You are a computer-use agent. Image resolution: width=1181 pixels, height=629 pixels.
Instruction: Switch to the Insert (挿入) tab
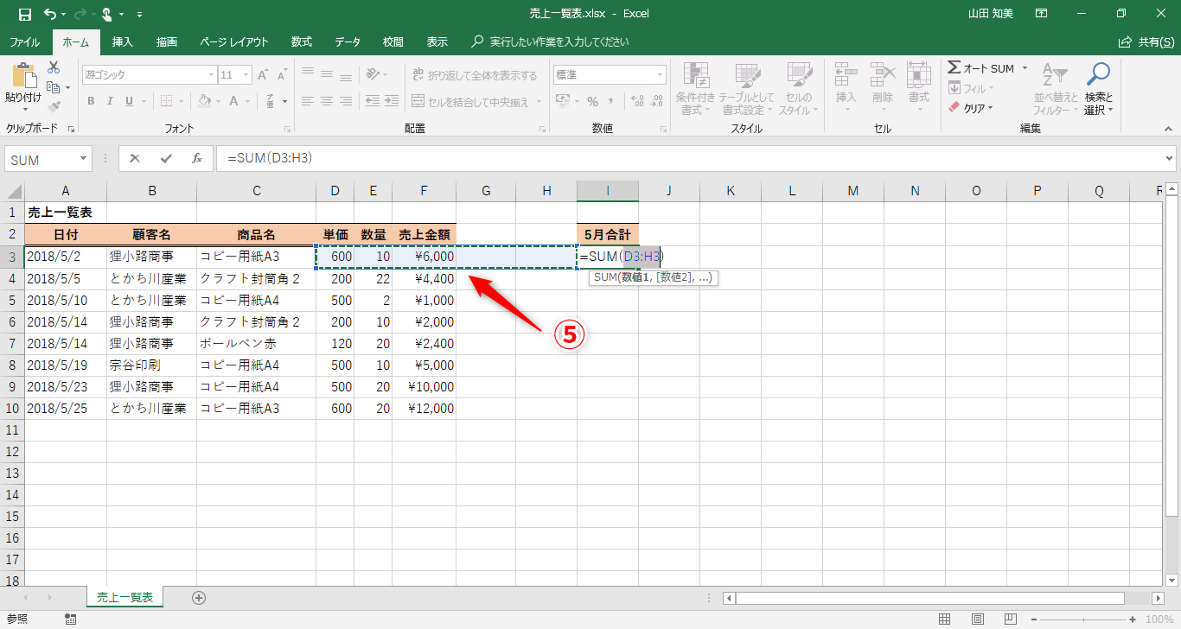(123, 41)
